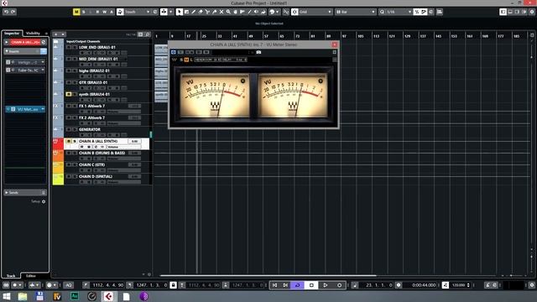The width and height of the screenshot is (537, 302).
Task: Click the Stop button in transport
Action: coord(311,285)
